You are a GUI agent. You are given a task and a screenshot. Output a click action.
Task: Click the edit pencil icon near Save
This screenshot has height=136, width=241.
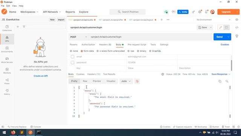[x=220, y=28]
